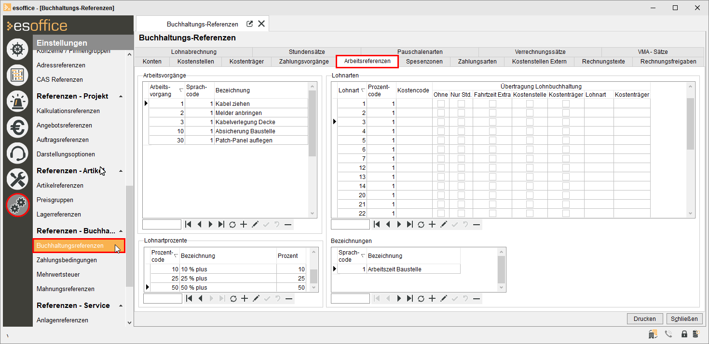Tick Ohne checkbox for Lohnart 1
The height and width of the screenshot is (344, 709).
[x=441, y=103]
